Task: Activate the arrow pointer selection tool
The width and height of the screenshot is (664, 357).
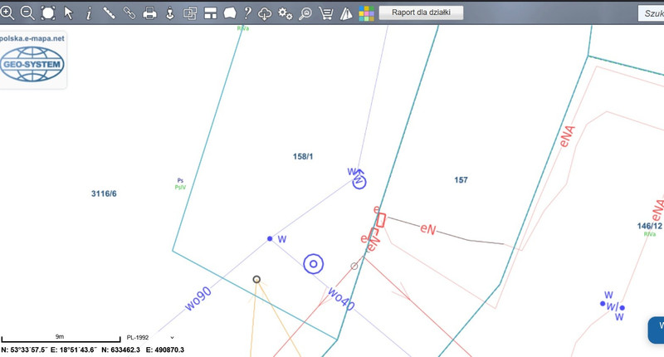Action: (x=69, y=13)
